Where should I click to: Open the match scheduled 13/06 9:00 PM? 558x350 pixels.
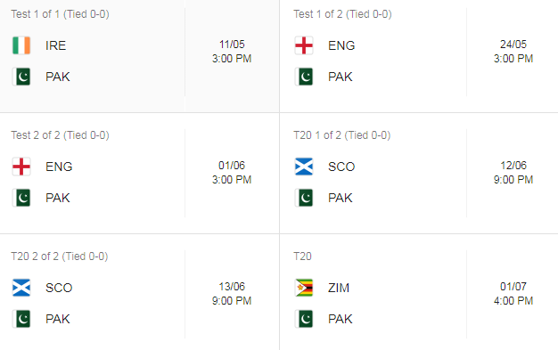(x=232, y=294)
